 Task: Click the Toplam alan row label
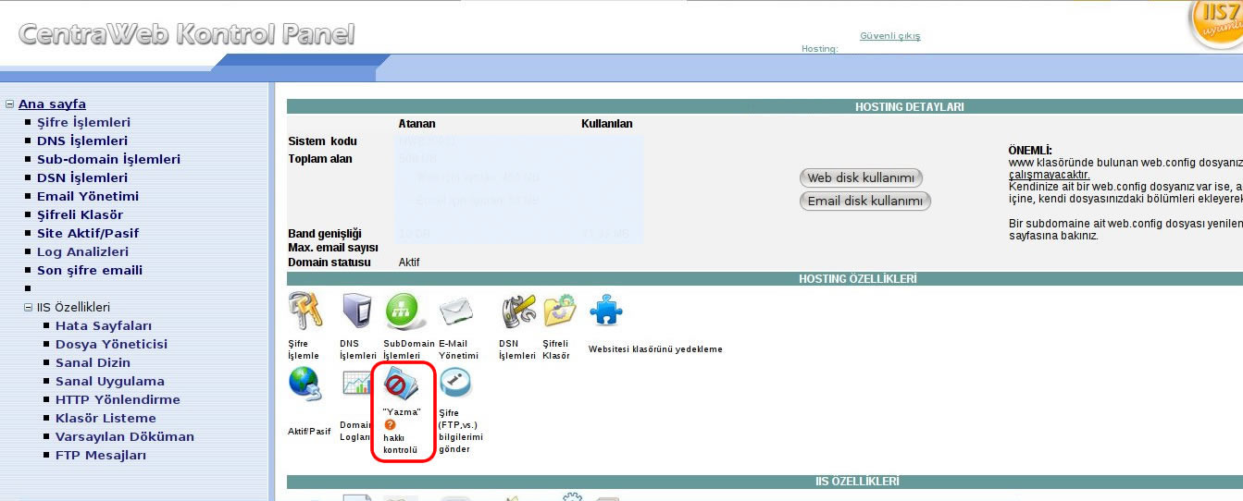pos(320,159)
